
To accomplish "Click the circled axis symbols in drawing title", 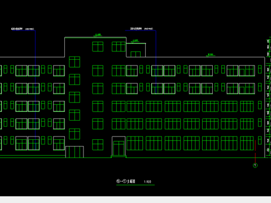I will (x=121, y=181).
